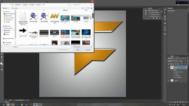Viewport: 189px width, 106px height.
Task: Click the Pesquisar YT search box
Action: point(82,5)
